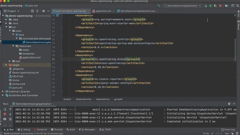Open the Search Everywhere magnifier icon

[x=237, y=6]
